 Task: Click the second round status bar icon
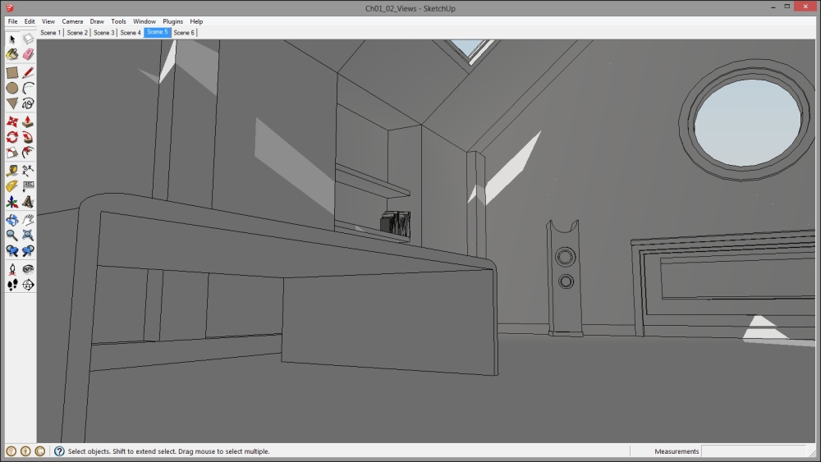pos(25,451)
